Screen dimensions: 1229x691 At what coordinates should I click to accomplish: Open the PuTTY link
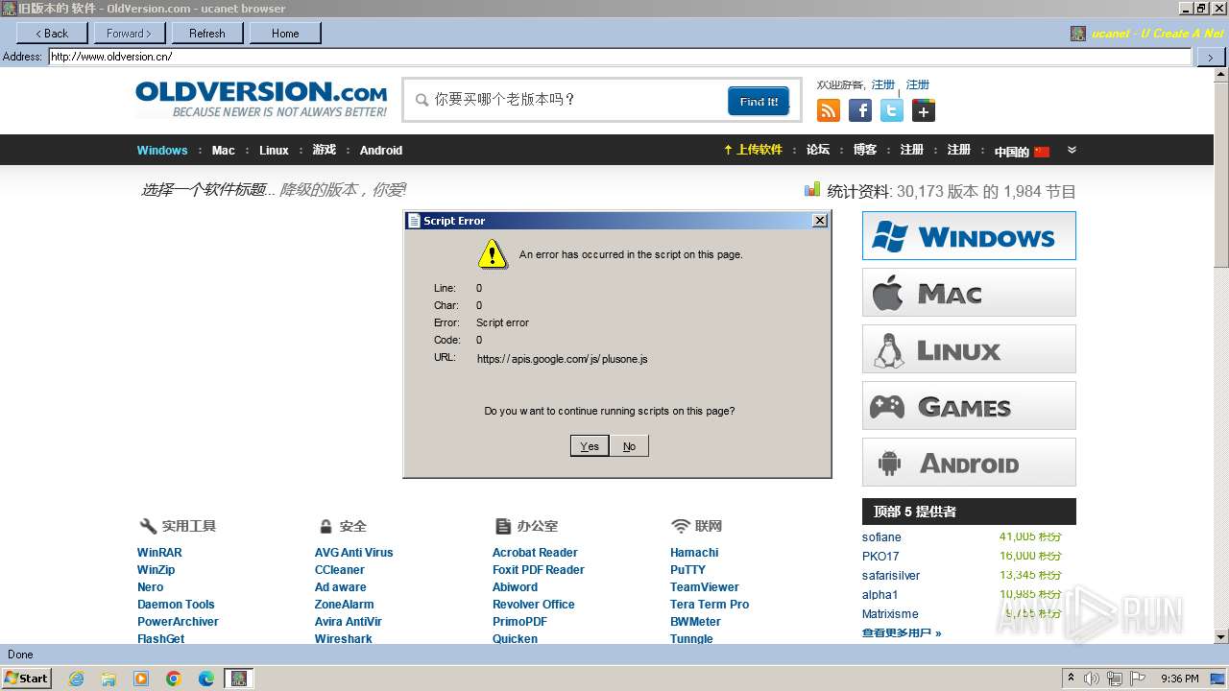point(687,570)
